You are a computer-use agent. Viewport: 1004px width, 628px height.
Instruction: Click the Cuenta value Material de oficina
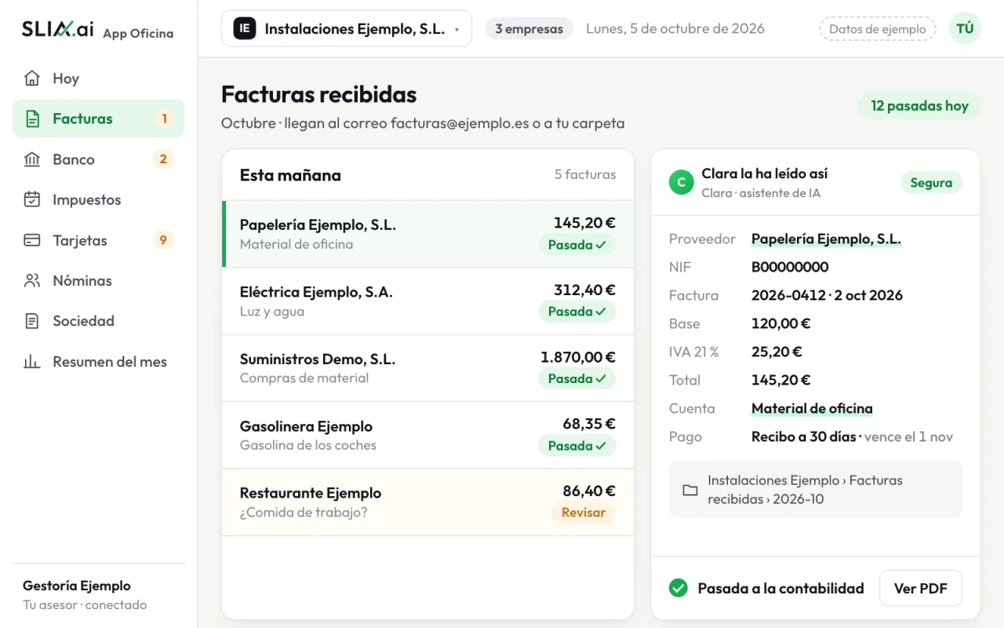812,409
